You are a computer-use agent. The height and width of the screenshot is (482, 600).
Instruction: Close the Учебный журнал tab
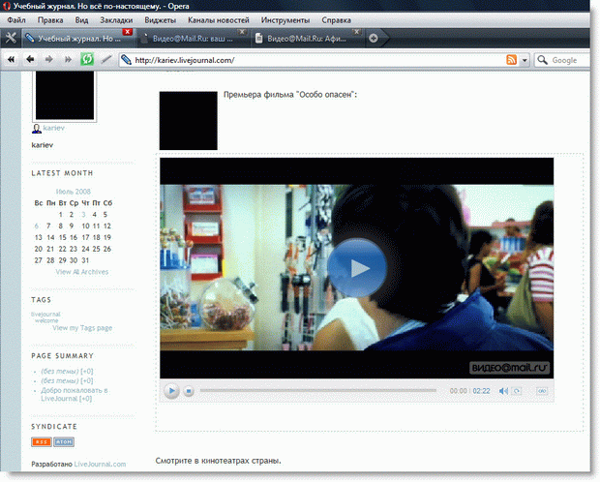(x=128, y=32)
